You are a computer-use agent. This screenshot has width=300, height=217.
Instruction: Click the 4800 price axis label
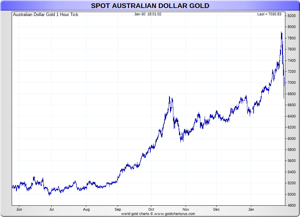292,206
